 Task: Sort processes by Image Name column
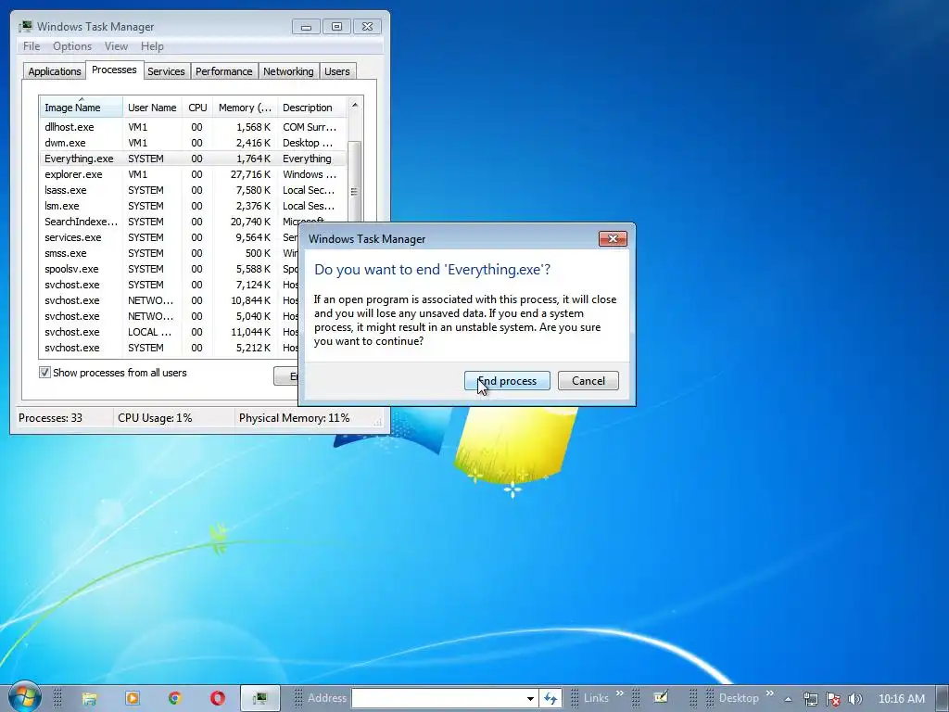click(x=82, y=108)
